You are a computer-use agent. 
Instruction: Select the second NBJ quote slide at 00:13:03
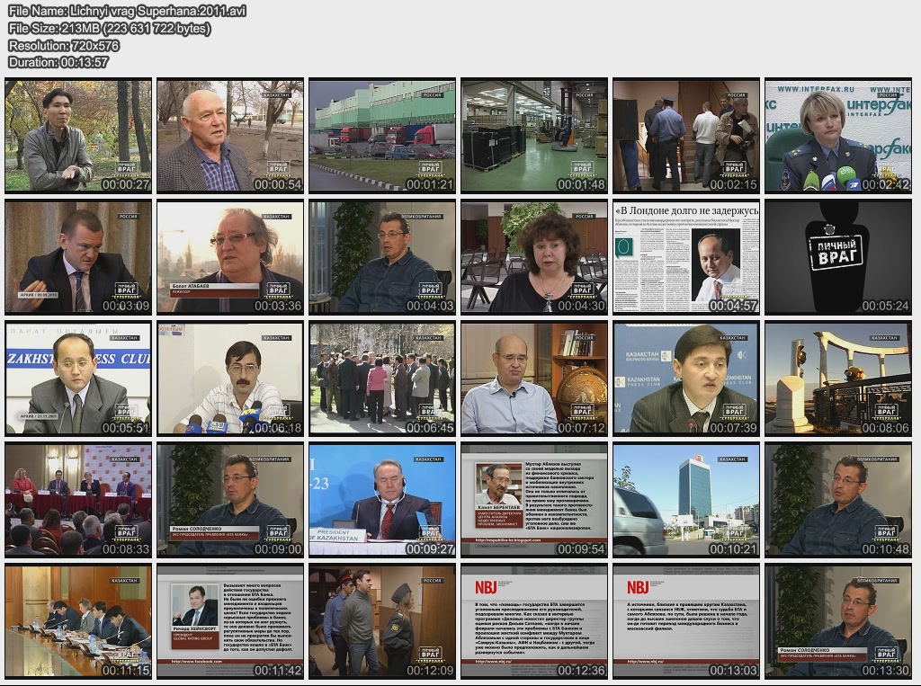686,621
